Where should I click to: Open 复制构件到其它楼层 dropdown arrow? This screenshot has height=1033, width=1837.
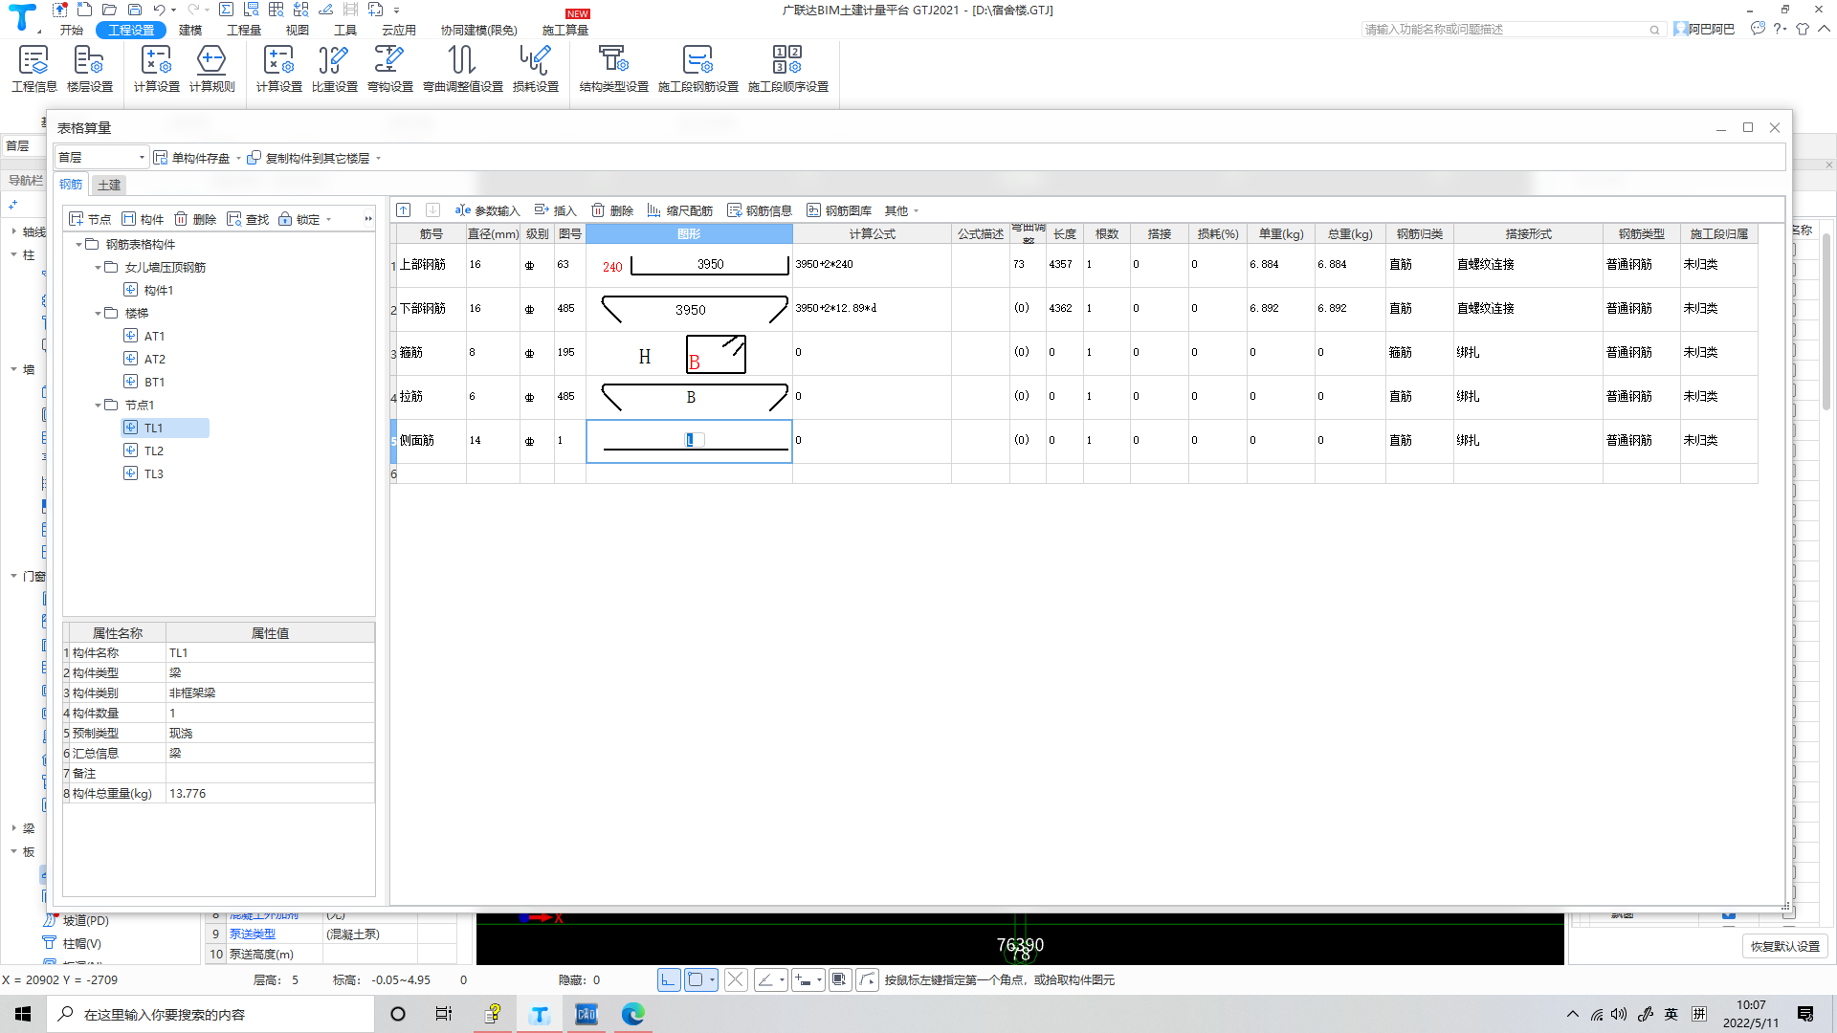point(379,158)
